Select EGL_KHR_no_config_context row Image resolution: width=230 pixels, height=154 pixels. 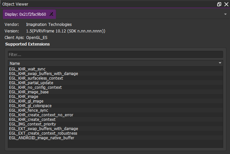pyautogui.click(x=115, y=87)
